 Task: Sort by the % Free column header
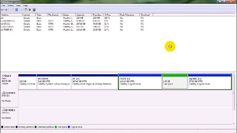[111, 15]
